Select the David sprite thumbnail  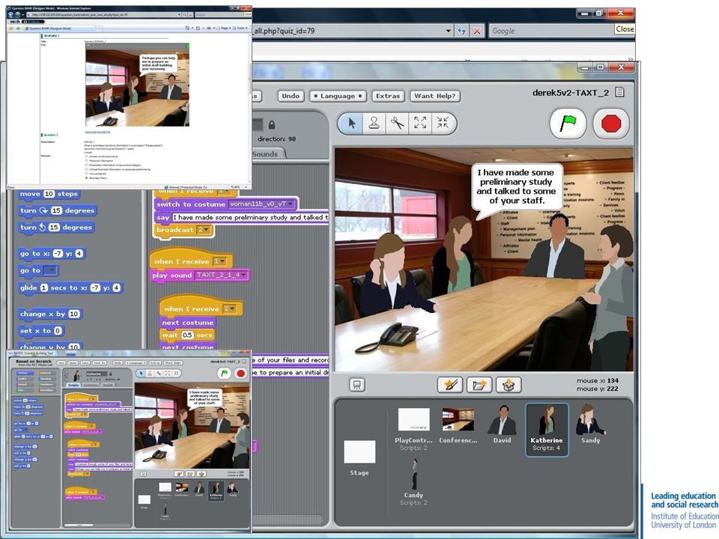(x=502, y=424)
